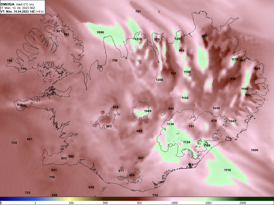This screenshot has height=205, width=274.
Task: Select the offshore map value 1119
Action: coord(227,170)
